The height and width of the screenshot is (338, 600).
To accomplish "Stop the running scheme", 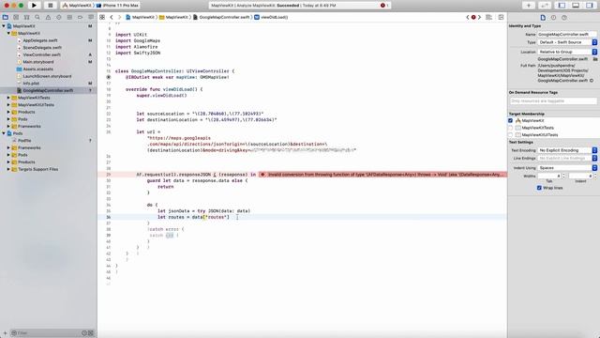I will tap(50, 6).
